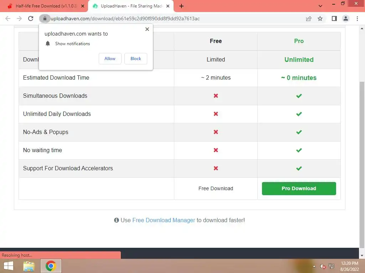Click the Estimated Download Time row label
Image resolution: width=365 pixels, height=273 pixels.
pyautogui.click(x=56, y=77)
